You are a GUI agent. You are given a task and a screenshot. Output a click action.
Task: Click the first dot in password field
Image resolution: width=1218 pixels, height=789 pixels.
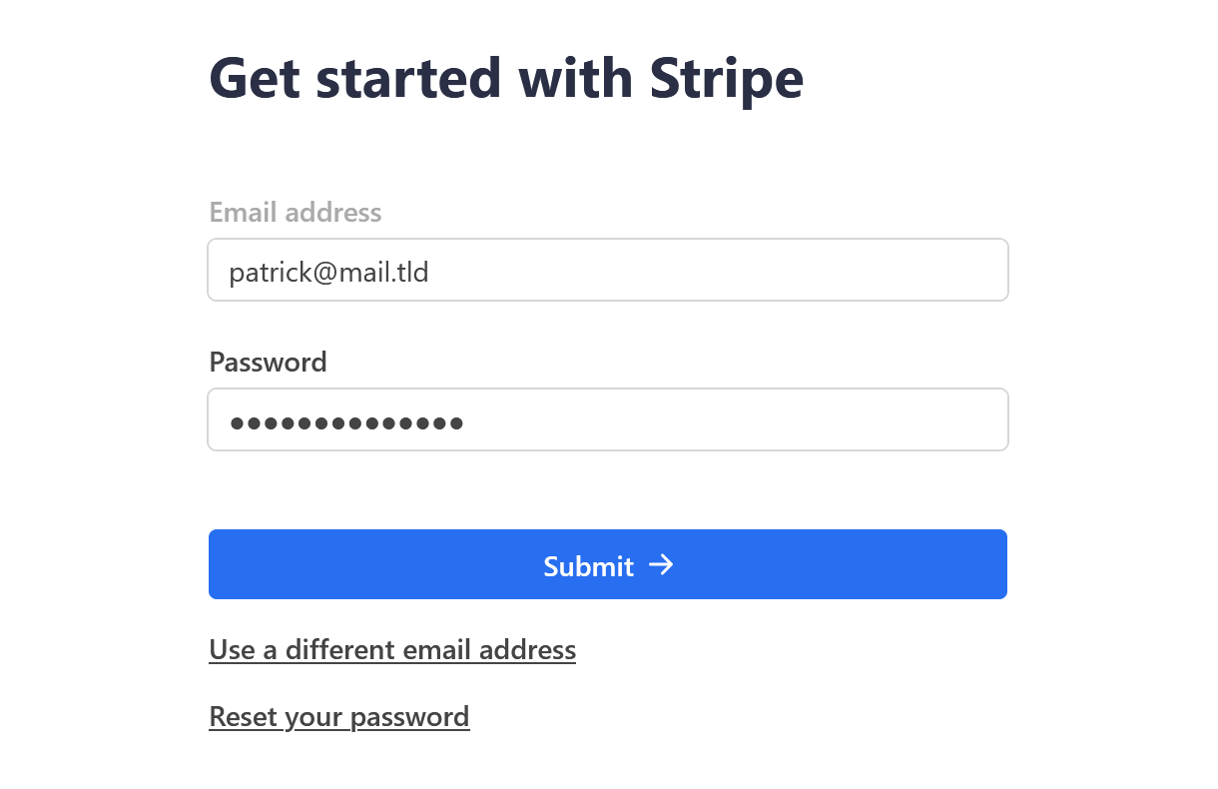(237, 422)
